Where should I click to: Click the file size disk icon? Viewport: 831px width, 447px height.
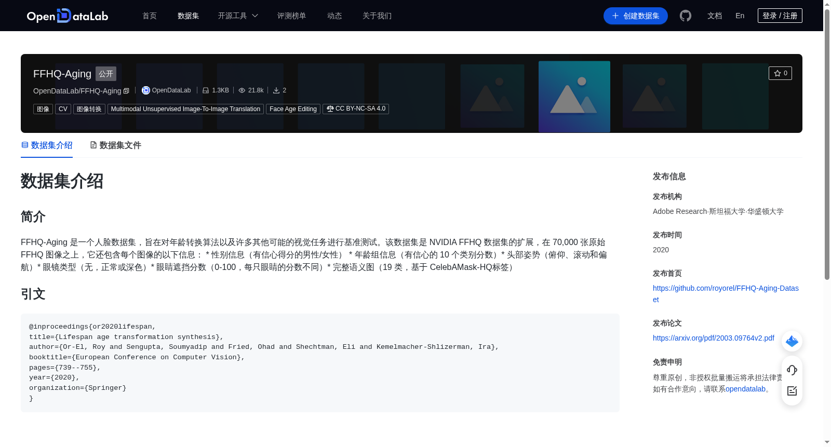coord(206,90)
